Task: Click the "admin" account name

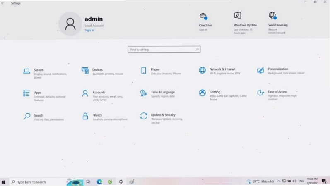Action: [x=94, y=19]
